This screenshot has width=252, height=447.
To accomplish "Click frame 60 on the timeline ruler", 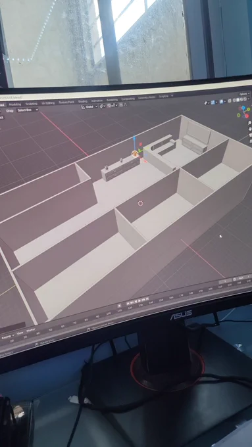I will point(63,327).
